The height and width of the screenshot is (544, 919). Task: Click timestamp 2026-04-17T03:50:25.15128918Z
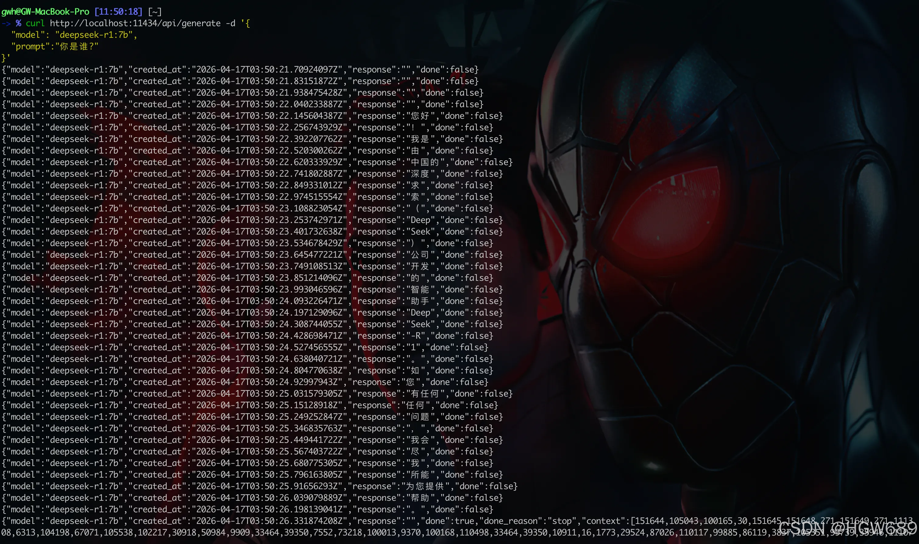tap(267, 405)
